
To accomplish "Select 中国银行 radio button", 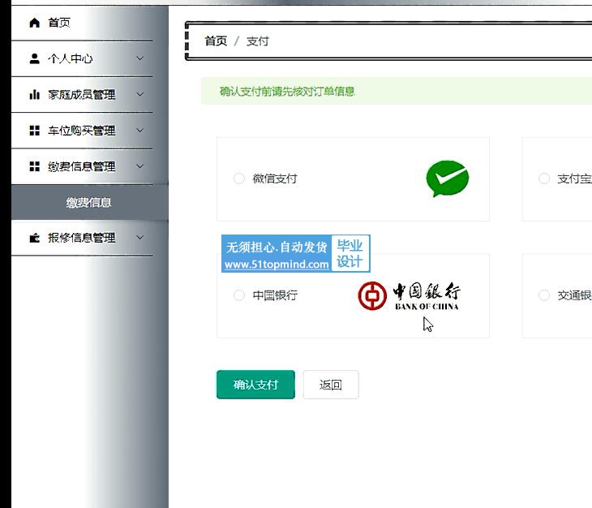I will [x=239, y=295].
